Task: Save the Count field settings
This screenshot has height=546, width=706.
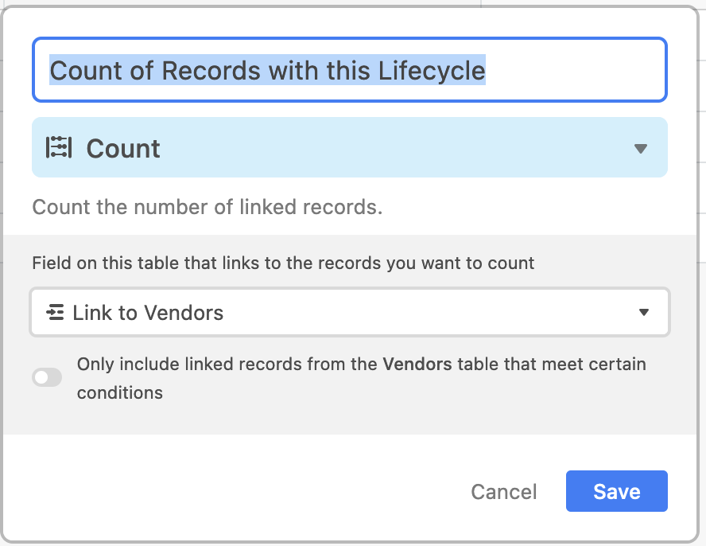Action: (x=616, y=491)
